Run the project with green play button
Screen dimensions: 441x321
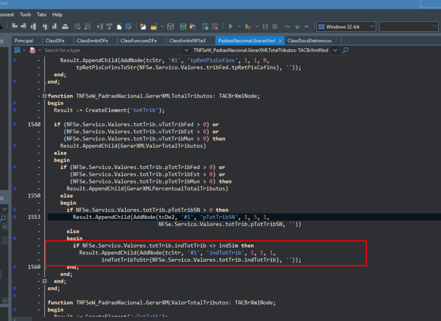point(230,26)
